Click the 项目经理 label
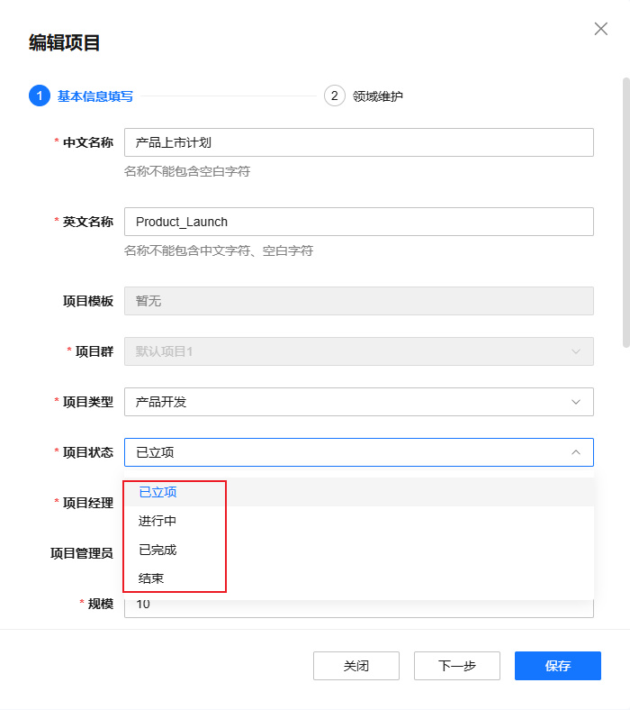 point(87,503)
